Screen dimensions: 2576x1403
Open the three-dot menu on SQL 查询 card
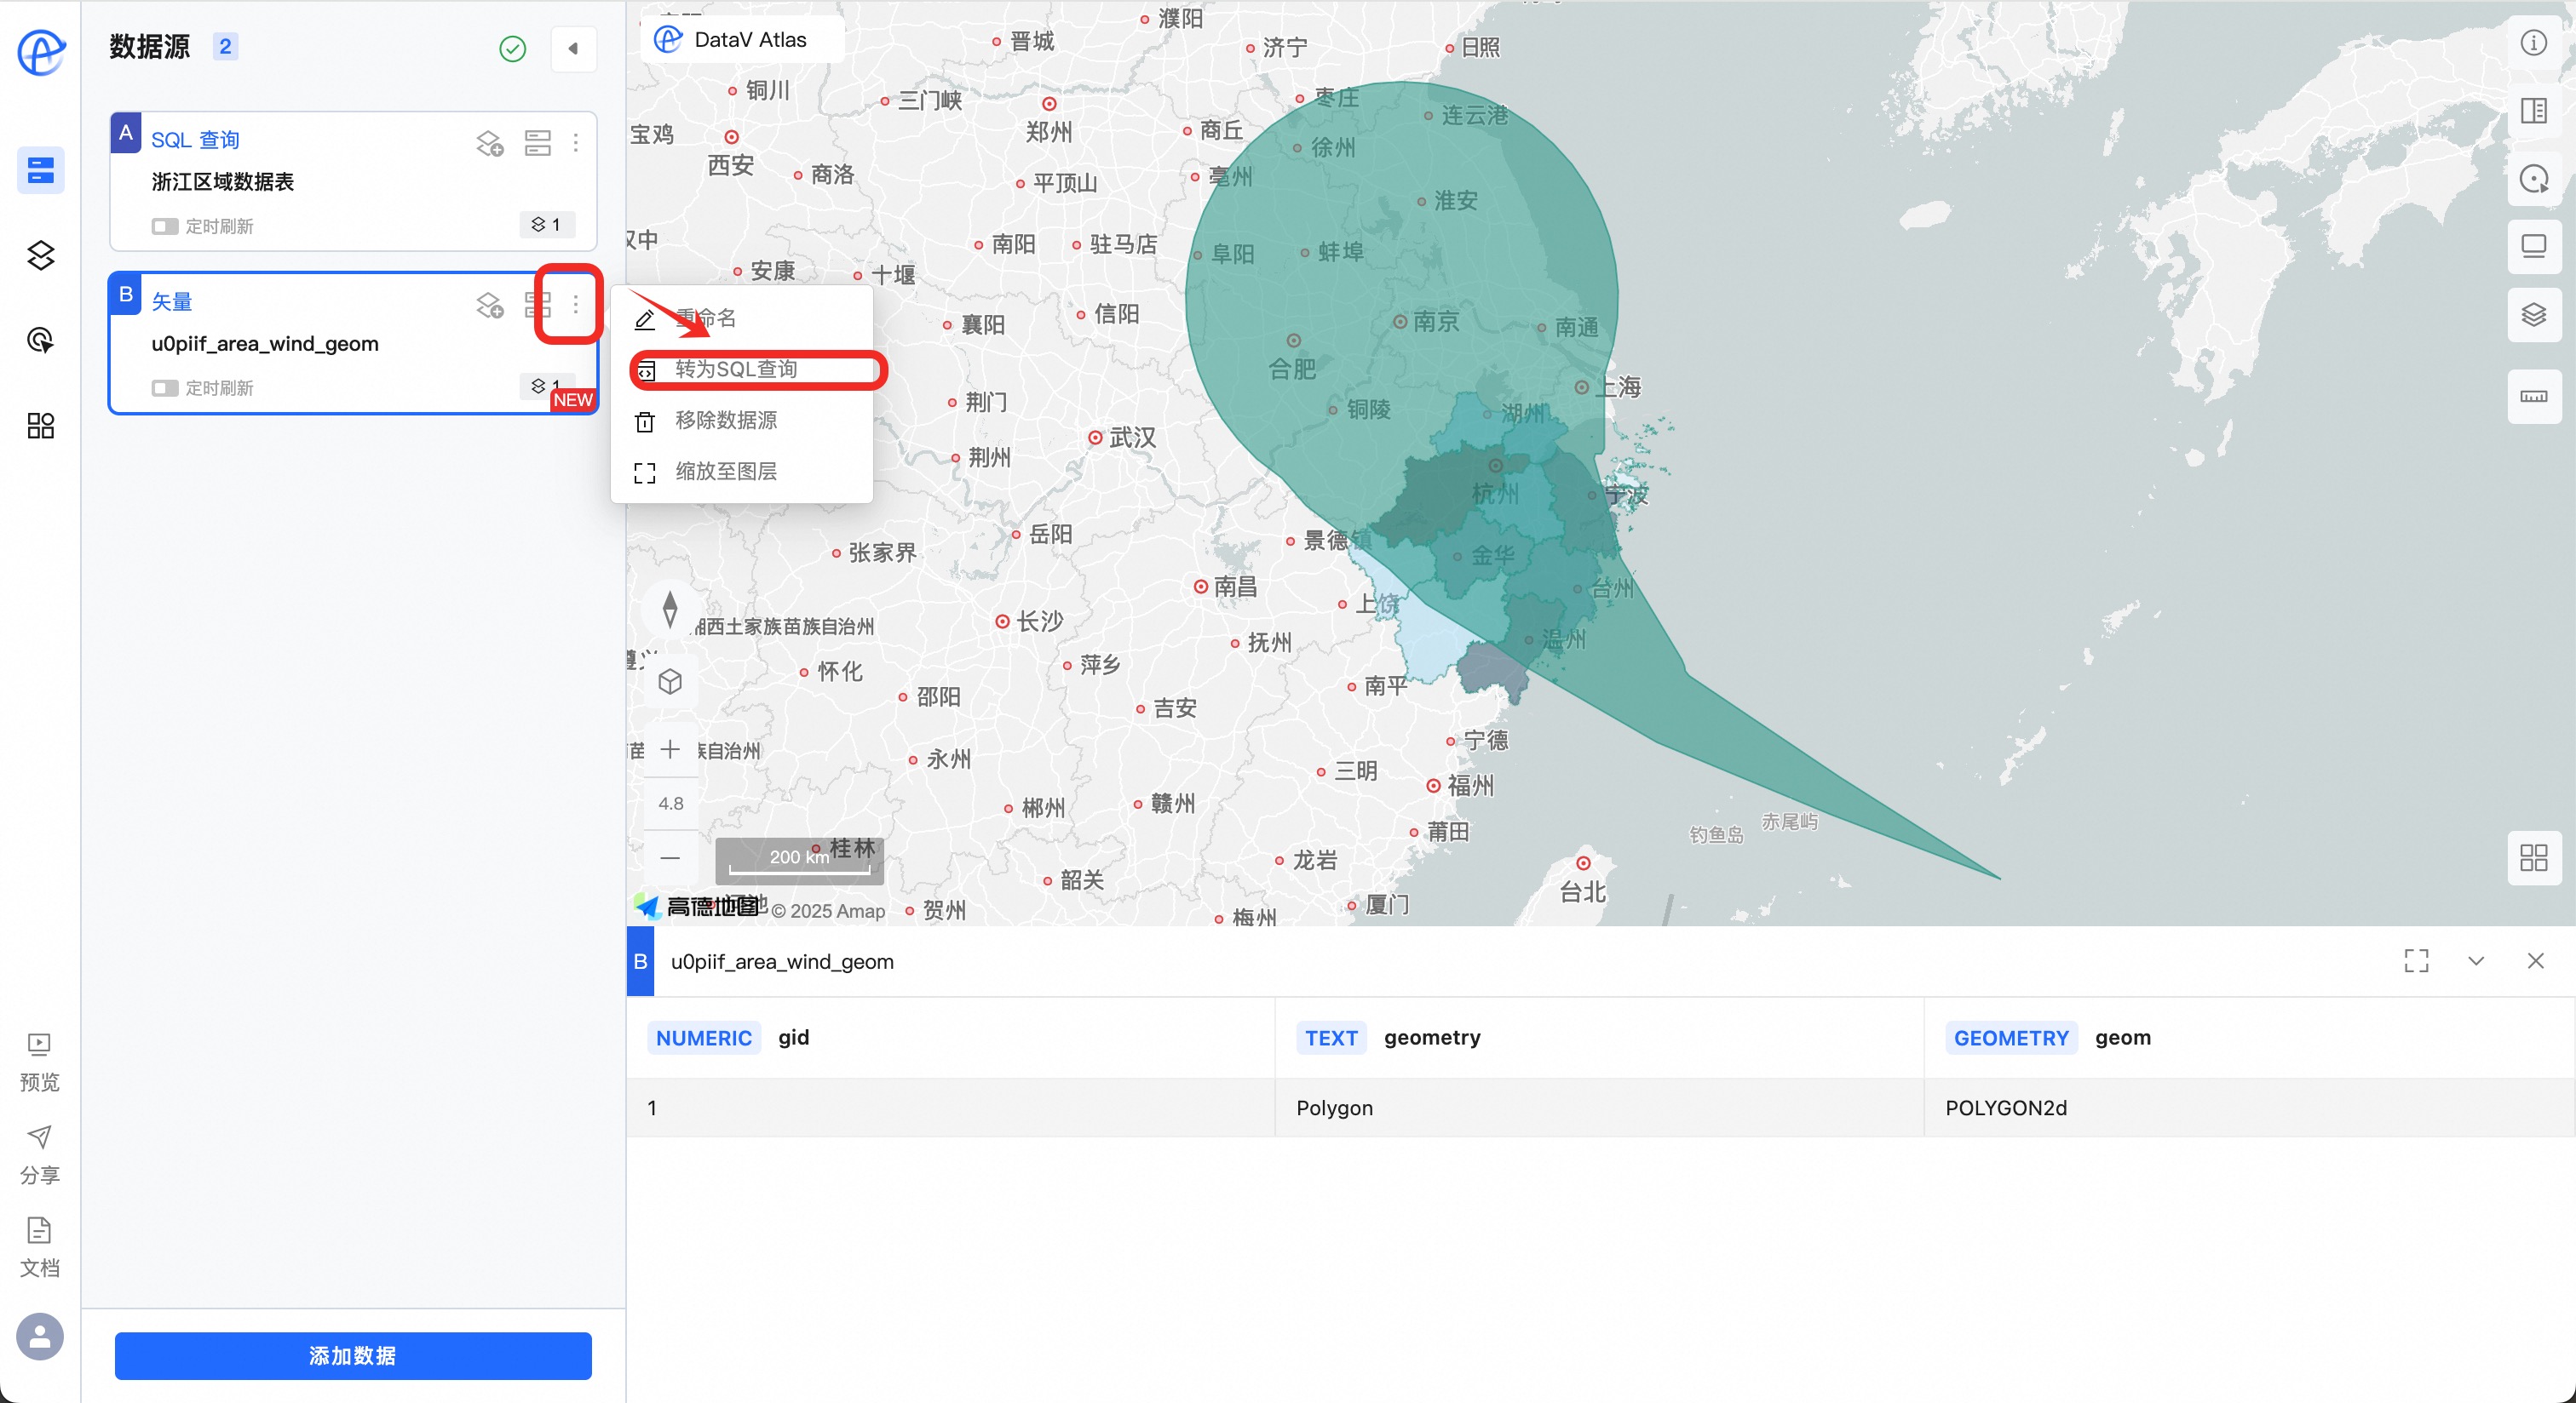pos(576,144)
